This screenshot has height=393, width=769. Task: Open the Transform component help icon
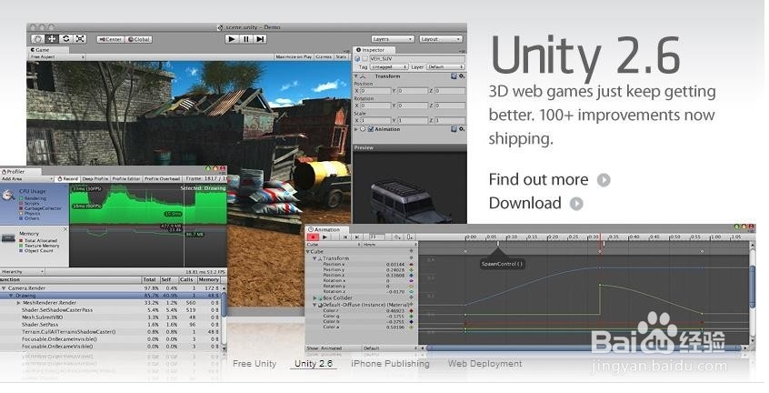coord(454,76)
